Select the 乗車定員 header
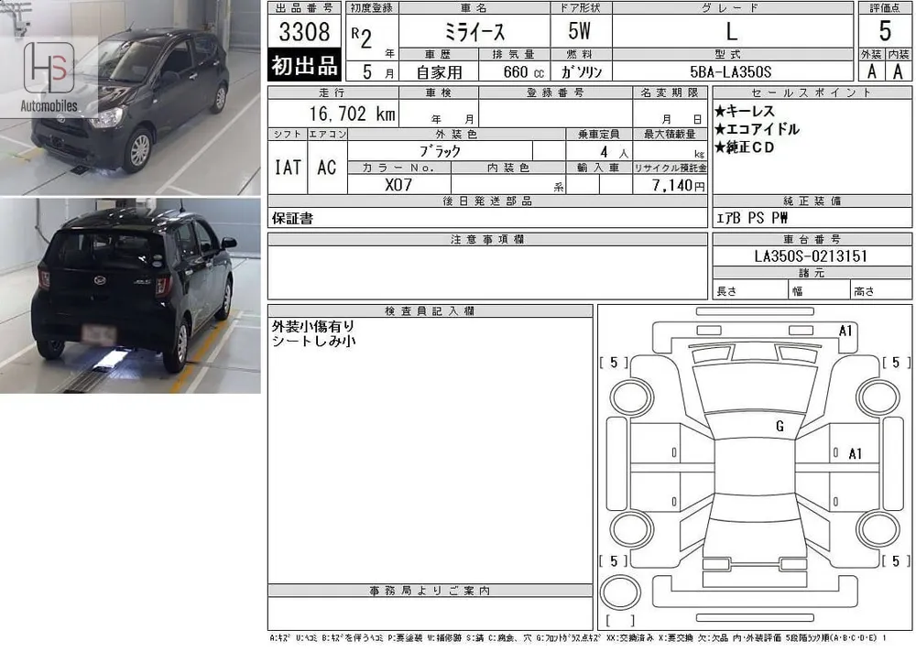This screenshot has width=916, height=652. tap(599, 135)
